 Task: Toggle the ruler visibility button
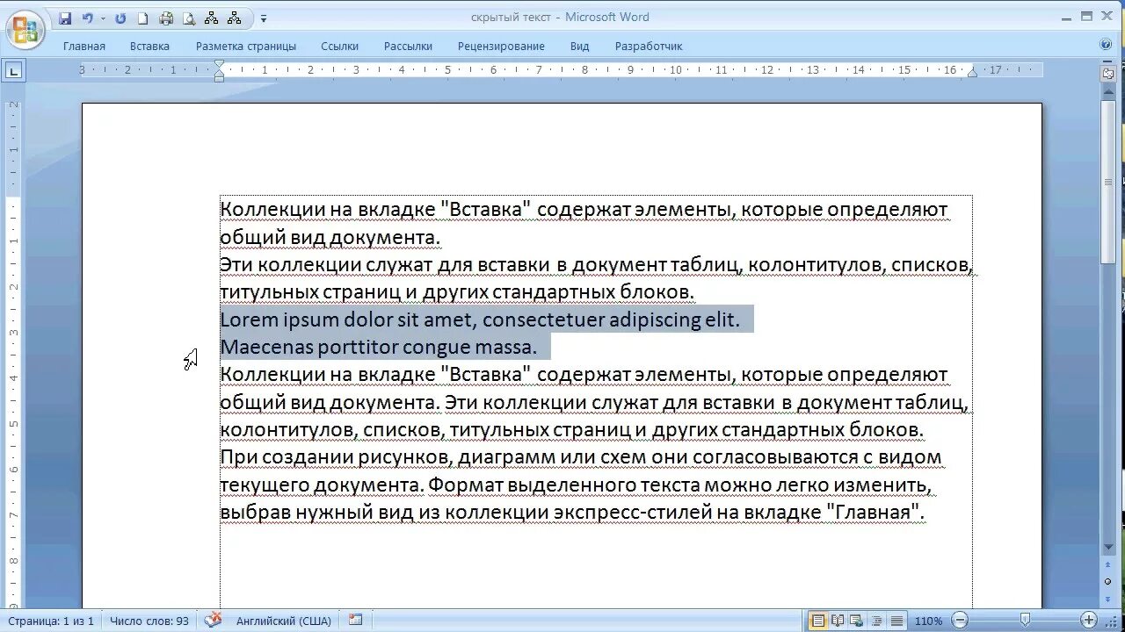[1108, 74]
